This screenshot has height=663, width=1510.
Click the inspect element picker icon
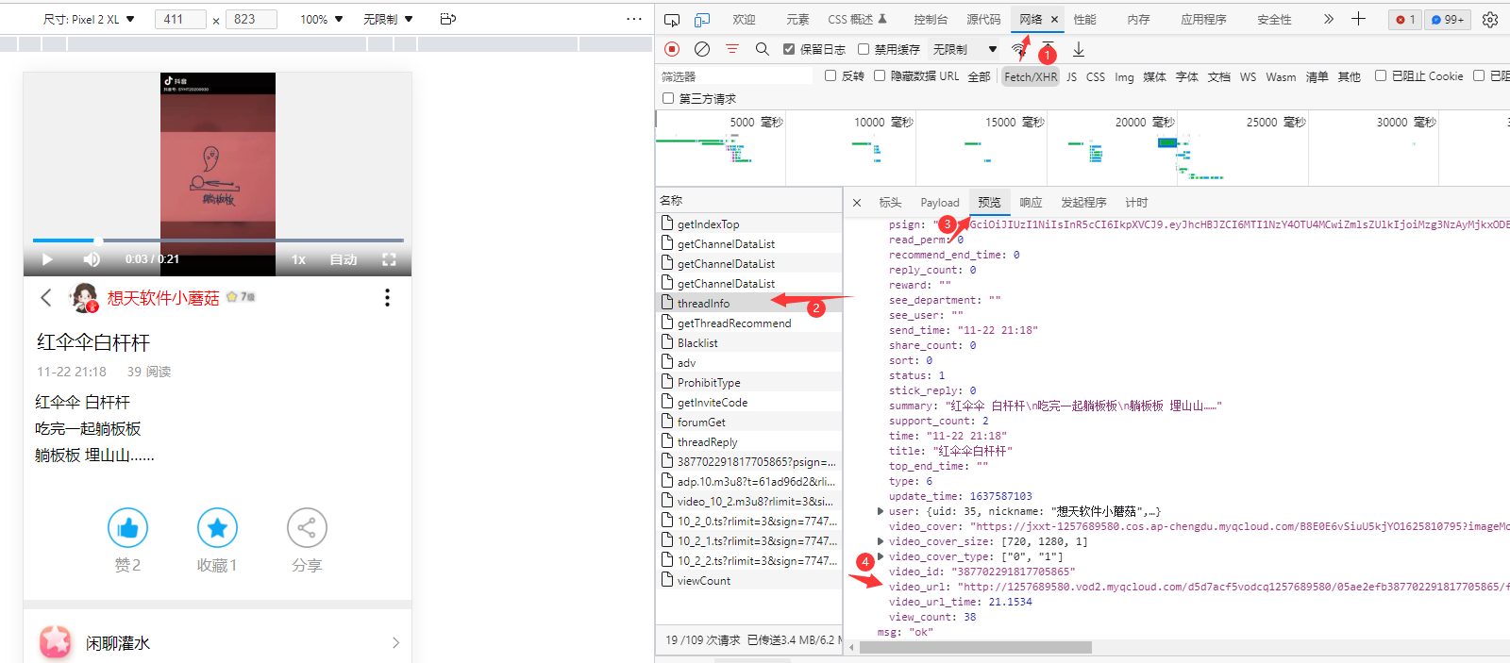point(672,19)
